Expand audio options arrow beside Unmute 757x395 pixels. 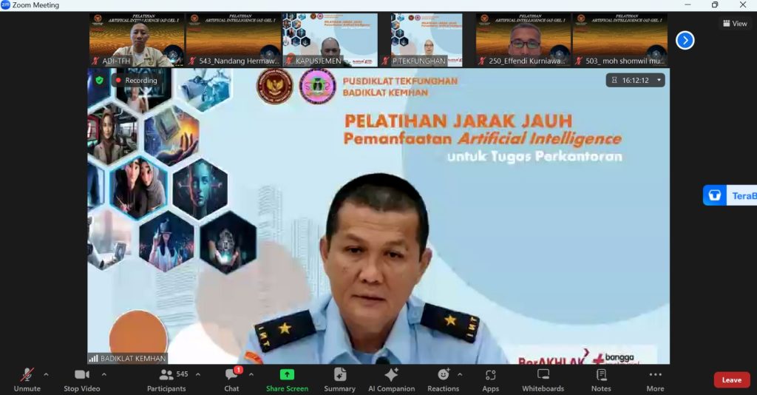(x=46, y=374)
